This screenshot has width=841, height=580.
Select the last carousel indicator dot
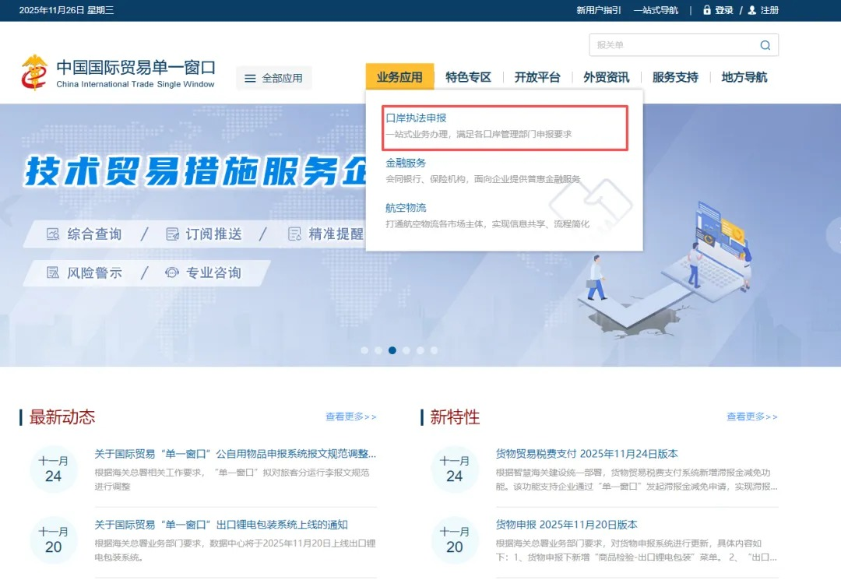point(434,350)
